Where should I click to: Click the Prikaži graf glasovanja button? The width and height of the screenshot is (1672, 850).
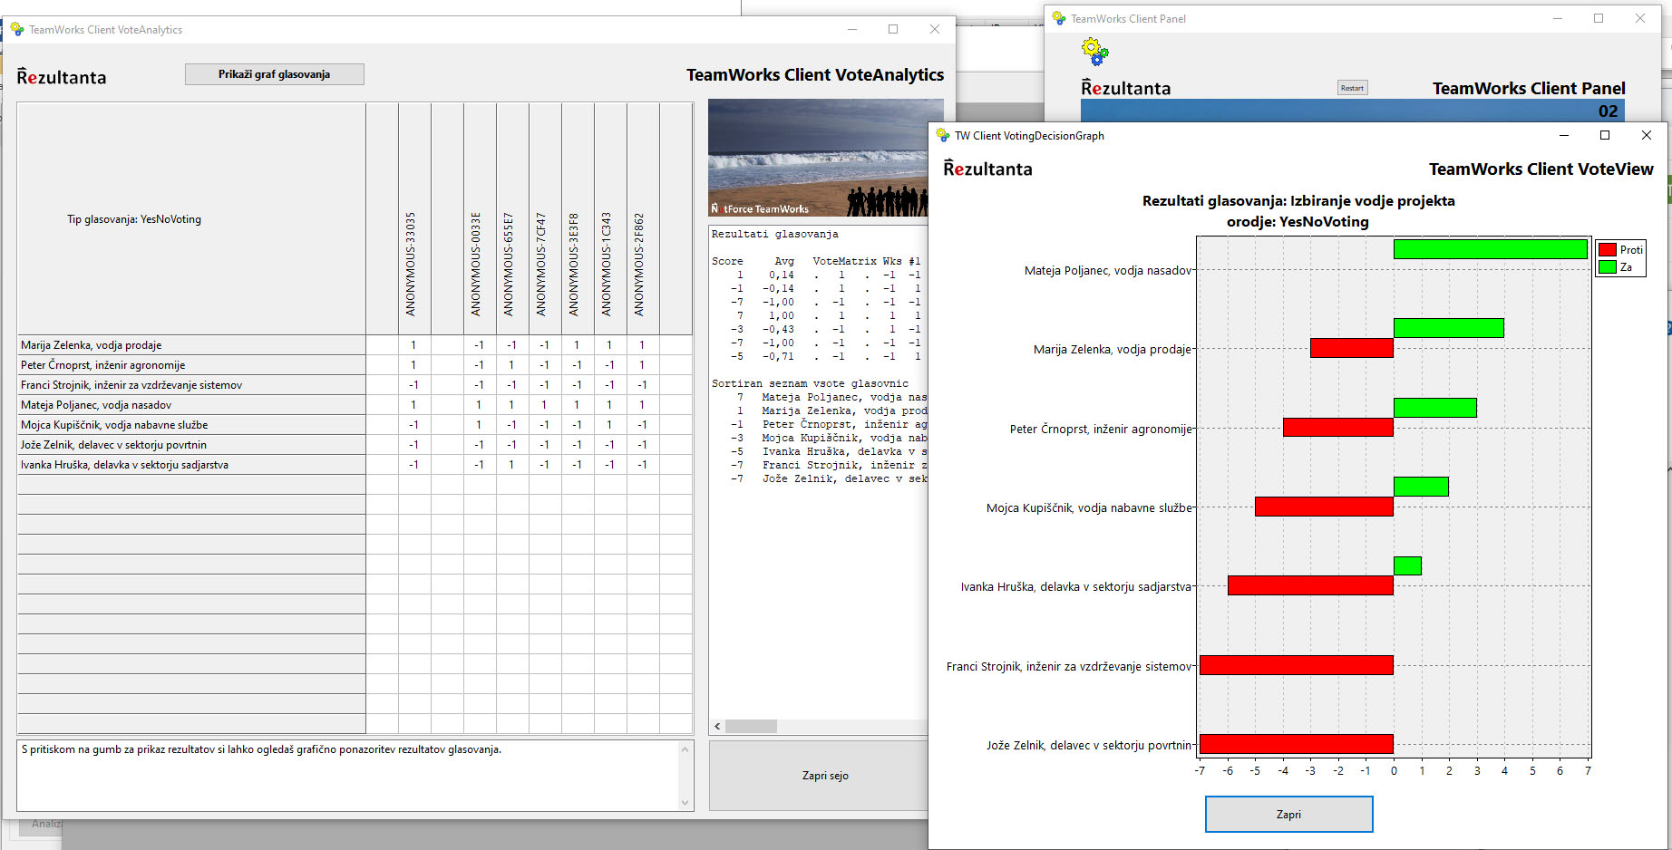coord(274,74)
